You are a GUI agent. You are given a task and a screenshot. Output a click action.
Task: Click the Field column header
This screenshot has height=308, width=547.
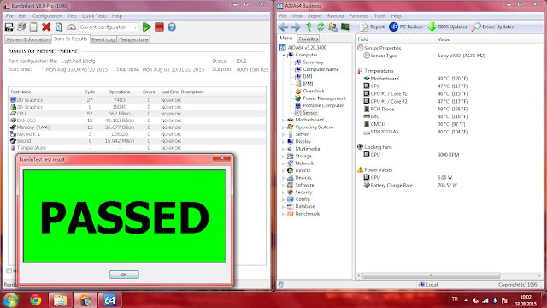coord(396,39)
